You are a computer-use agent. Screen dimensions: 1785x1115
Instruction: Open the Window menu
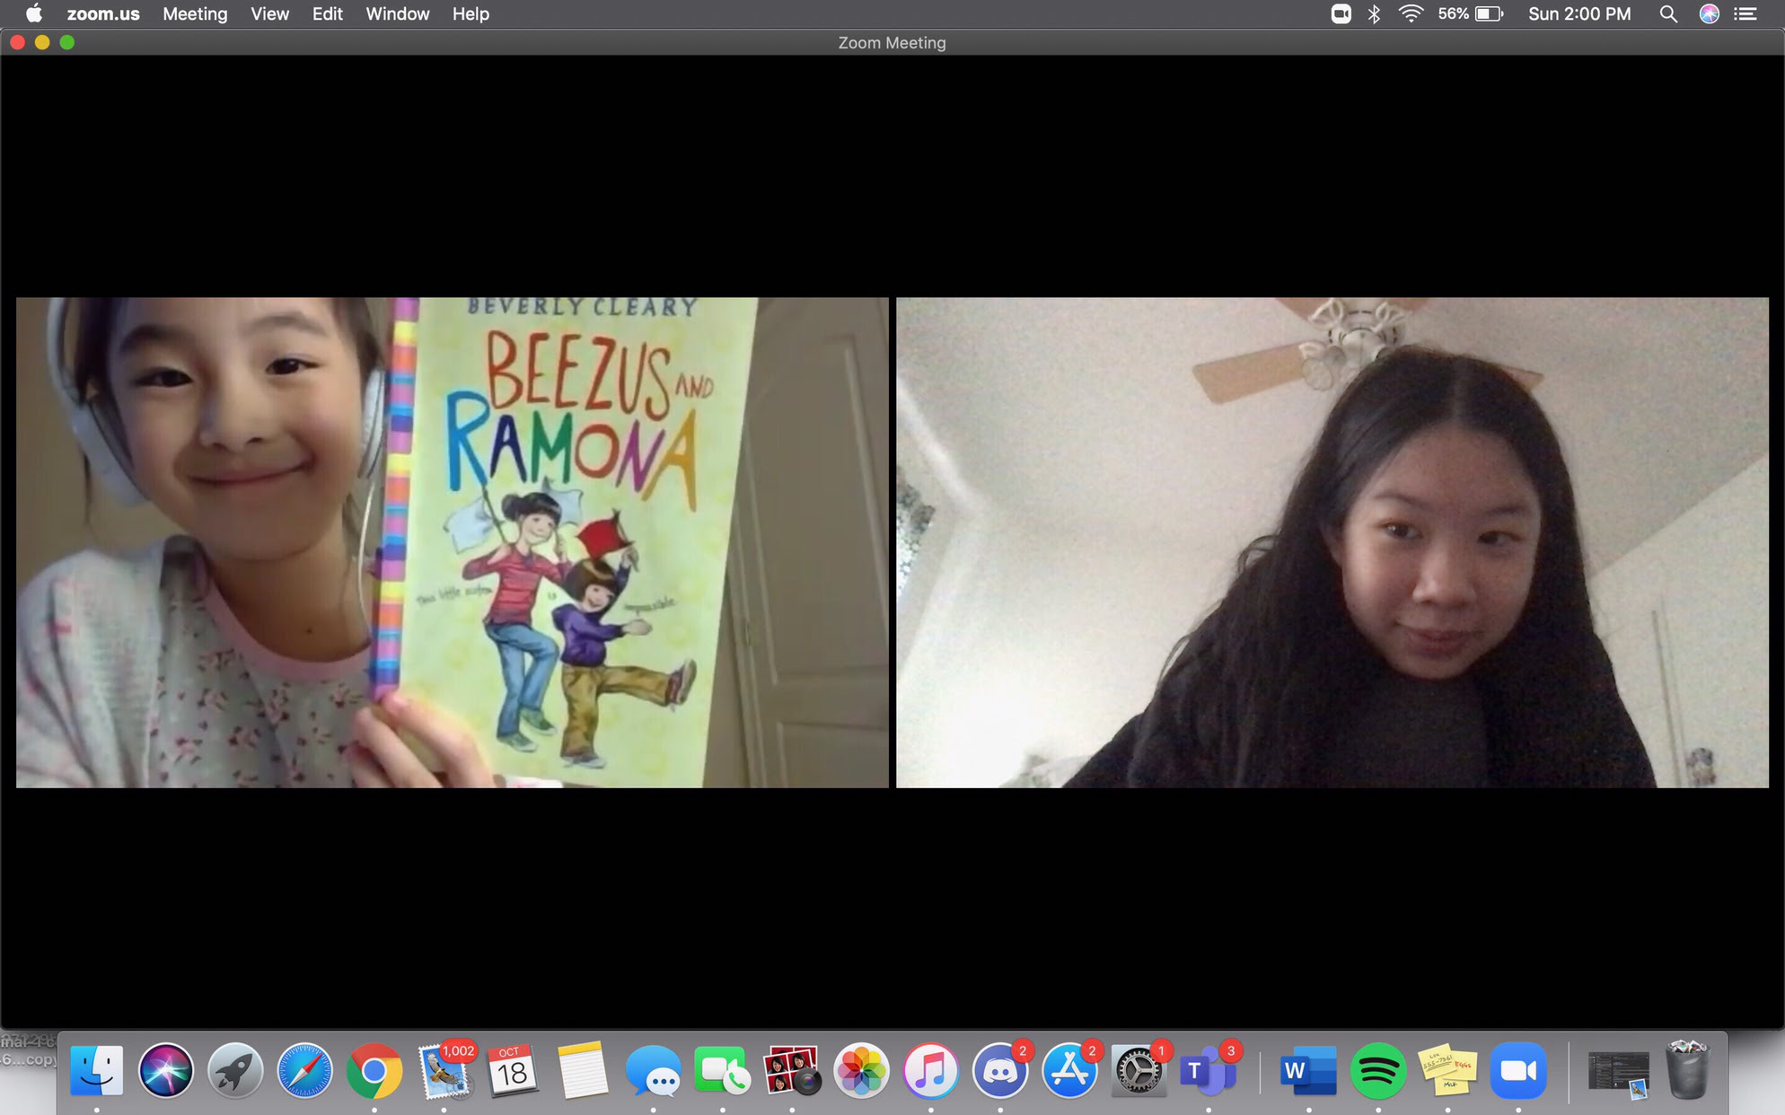click(398, 13)
